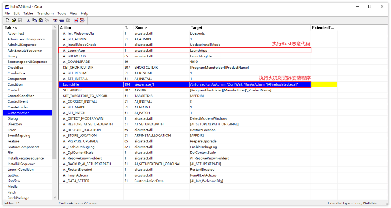Open the Tables menu
Viewport: 391px width, 208px height.
point(28,13)
